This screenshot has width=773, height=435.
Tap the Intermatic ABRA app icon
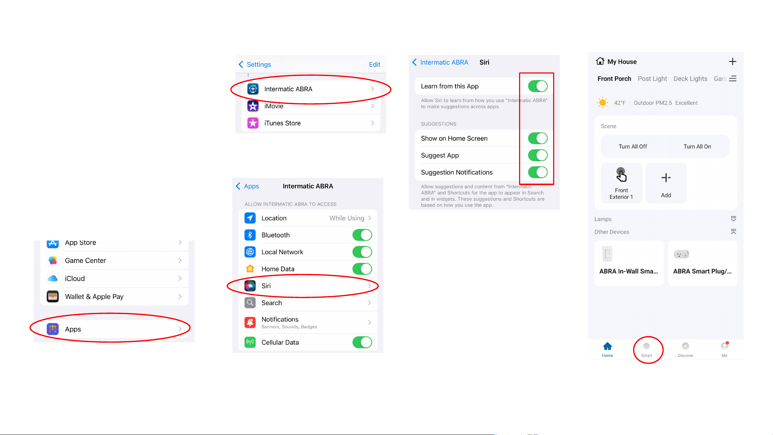[x=253, y=89]
